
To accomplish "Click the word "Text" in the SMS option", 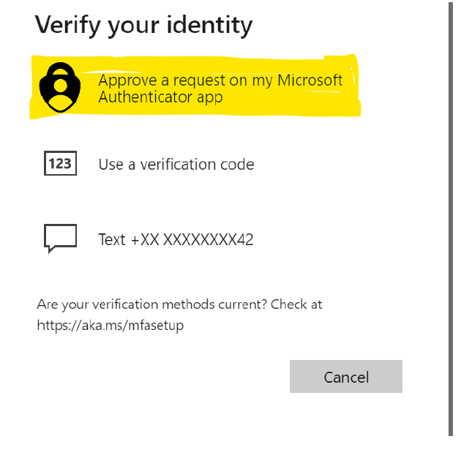I will coord(112,239).
